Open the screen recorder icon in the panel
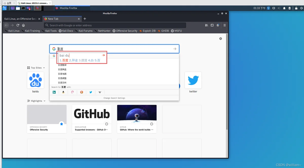 [x=29, y=8]
